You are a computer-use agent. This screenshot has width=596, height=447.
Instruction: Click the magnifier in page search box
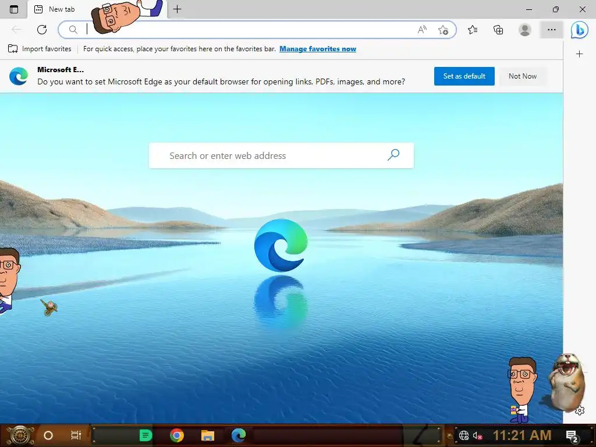(393, 155)
